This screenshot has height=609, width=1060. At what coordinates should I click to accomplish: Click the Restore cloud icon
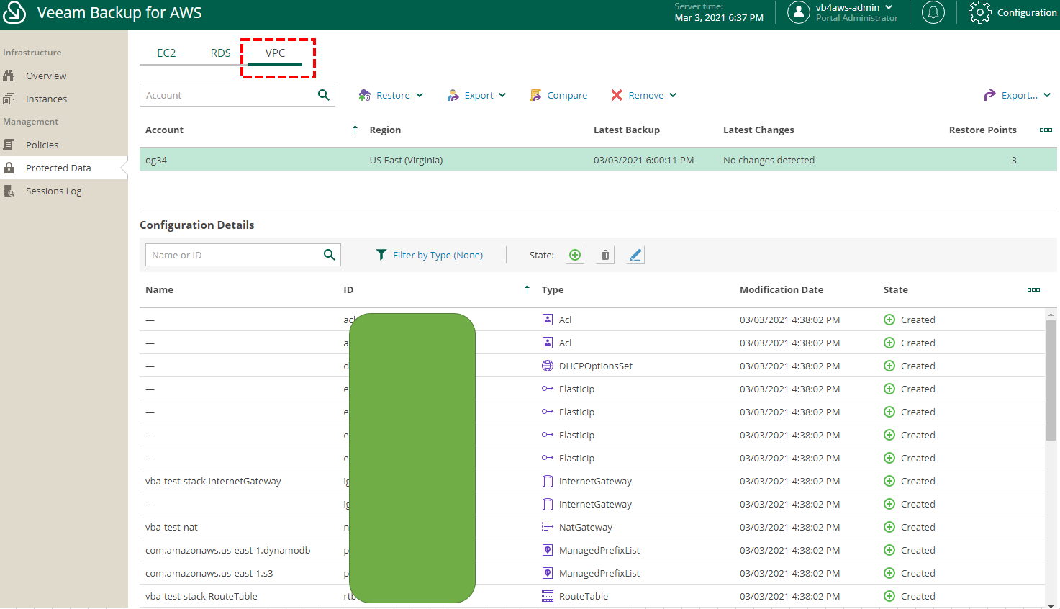365,95
